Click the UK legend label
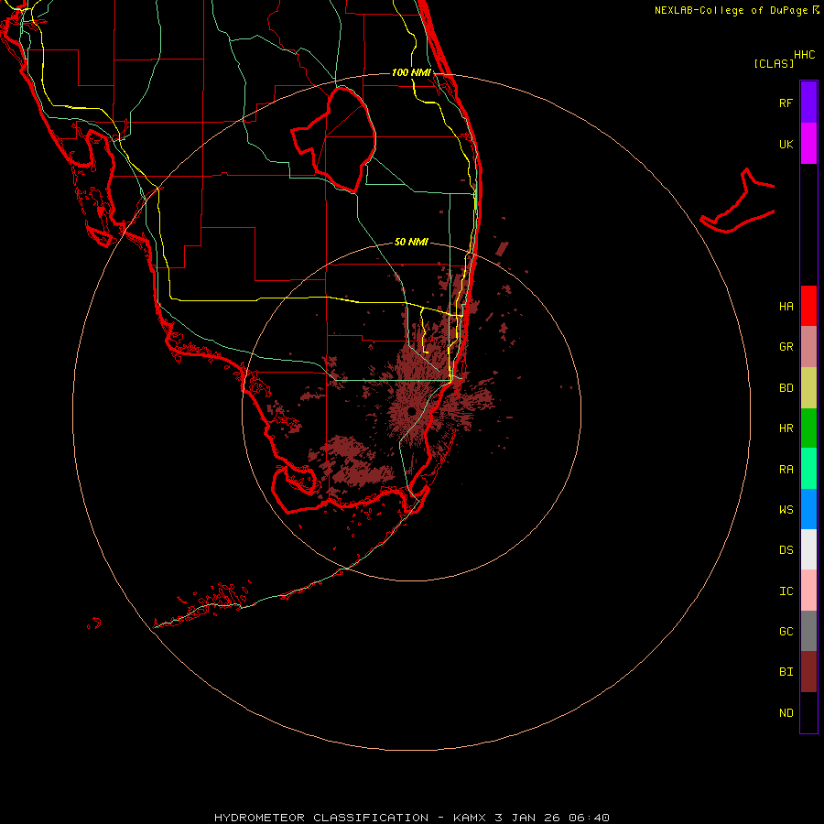 [x=786, y=145]
